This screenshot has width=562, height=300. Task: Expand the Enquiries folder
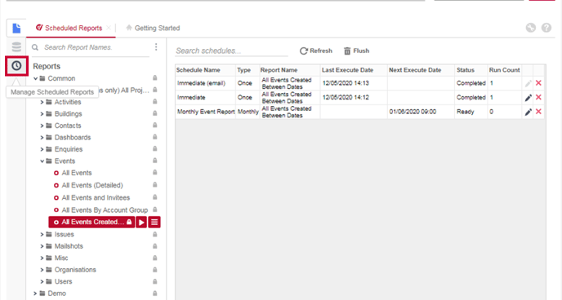(x=42, y=149)
